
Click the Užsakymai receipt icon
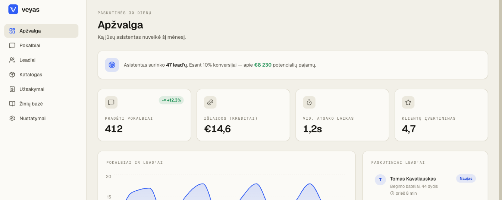pyautogui.click(x=12, y=89)
